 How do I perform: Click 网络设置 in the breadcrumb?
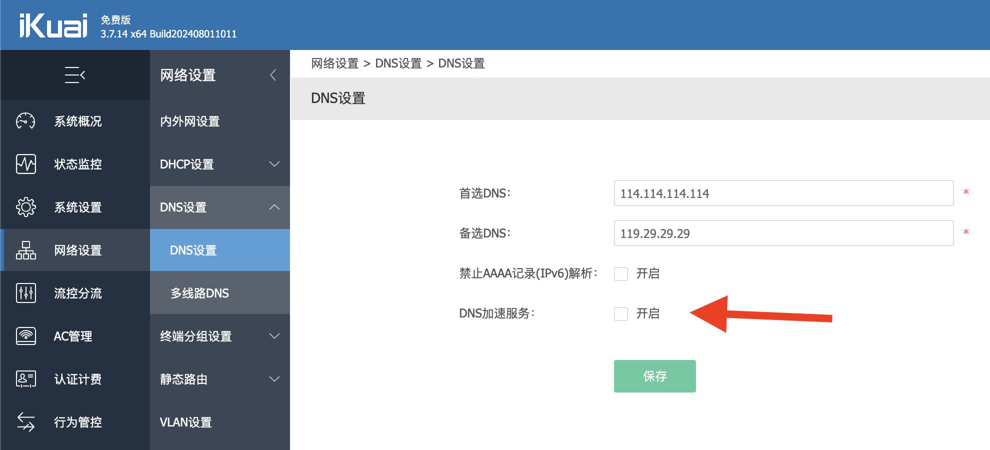click(x=335, y=63)
